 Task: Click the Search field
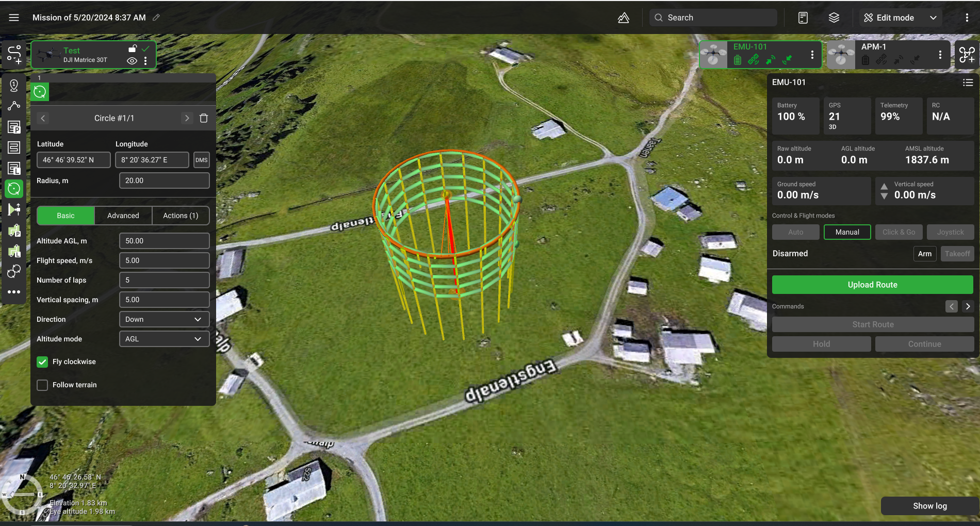(713, 18)
